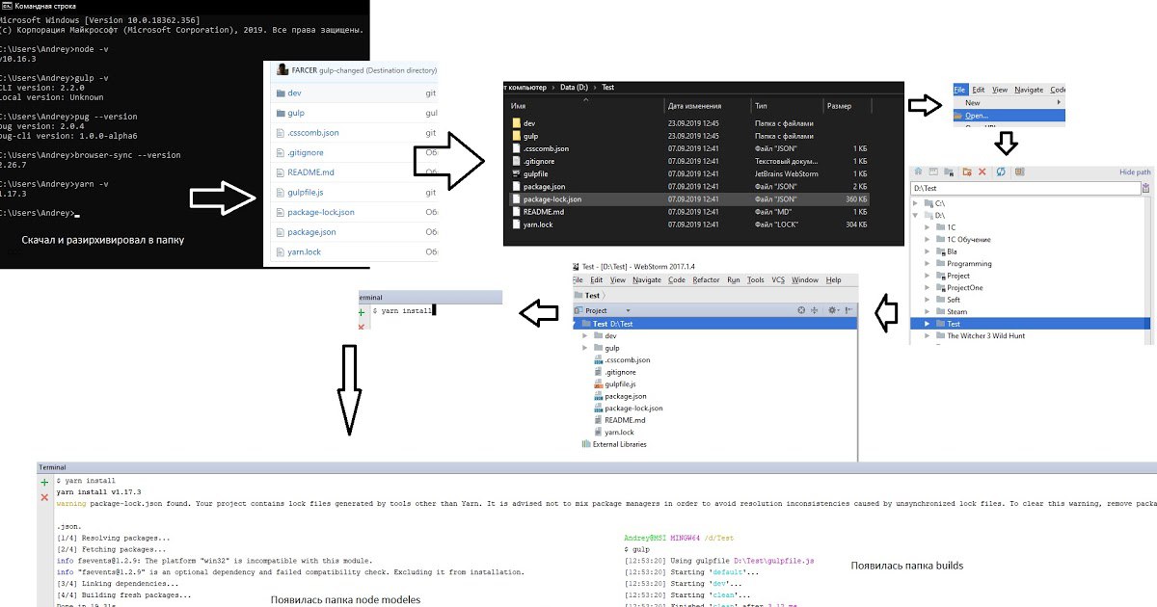Click red close icon in small Terminal panel
This screenshot has height=607, width=1157.
[x=362, y=328]
